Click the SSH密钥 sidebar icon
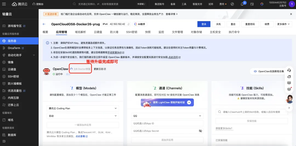This screenshot has width=296, height=146. (x=4, y=77)
